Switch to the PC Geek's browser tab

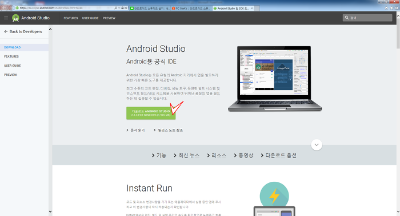(x=191, y=8)
